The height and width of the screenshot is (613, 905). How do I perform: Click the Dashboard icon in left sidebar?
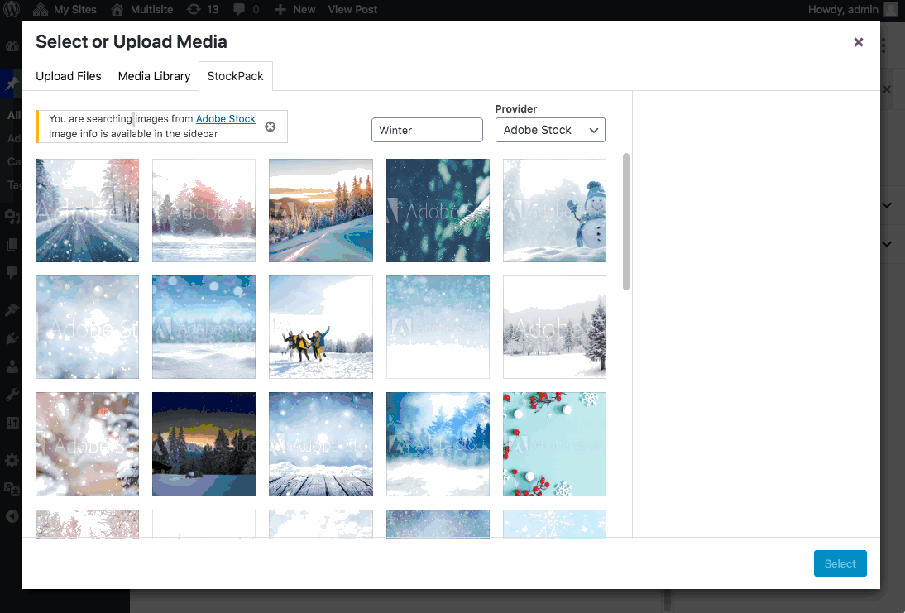pos(12,47)
